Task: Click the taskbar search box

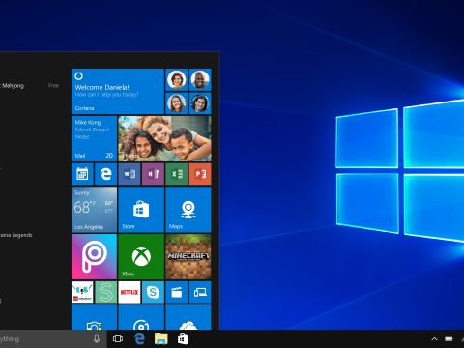Action: [53, 339]
